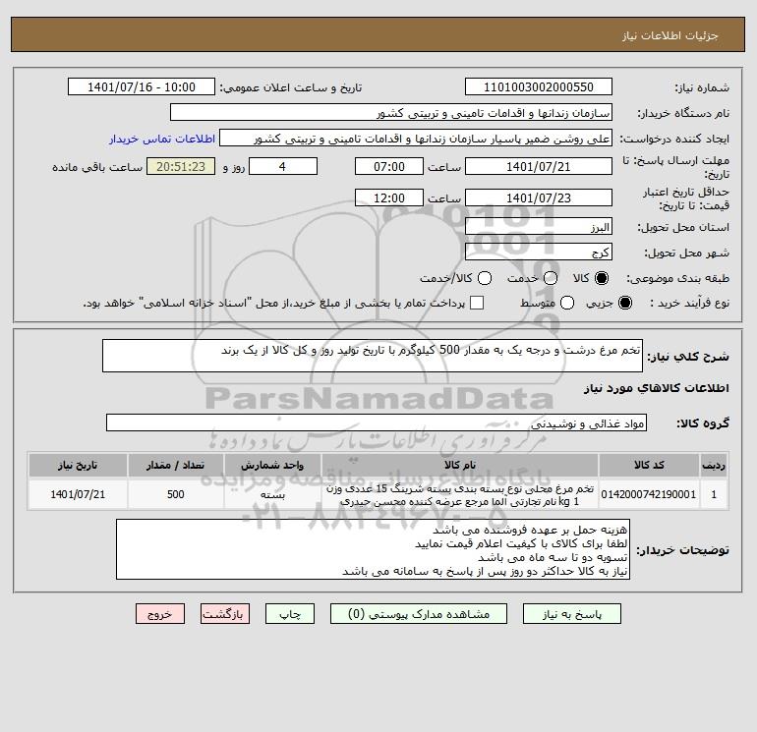
Task: Click the price validity time 12:00 field
Action: coord(389,197)
